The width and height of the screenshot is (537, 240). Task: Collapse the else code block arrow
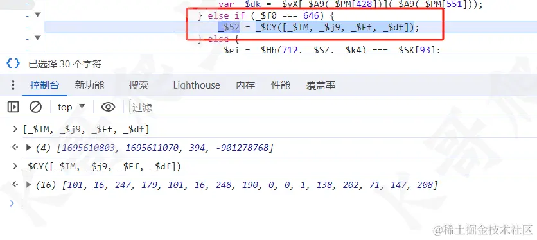pos(38,38)
